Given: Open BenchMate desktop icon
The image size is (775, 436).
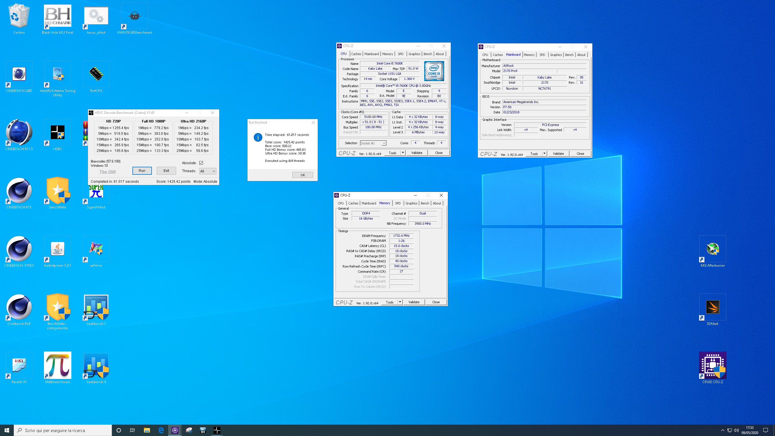Looking at the screenshot, I should coord(57,194).
